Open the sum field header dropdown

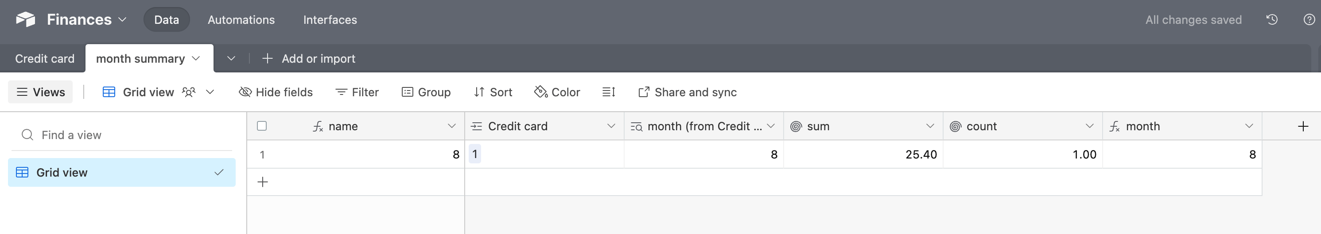coord(930,126)
